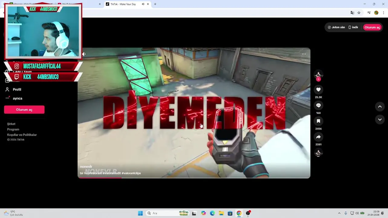The height and width of the screenshot is (218, 388).
Task: Mute the video with the speaker icon
Action: [x=84, y=54]
